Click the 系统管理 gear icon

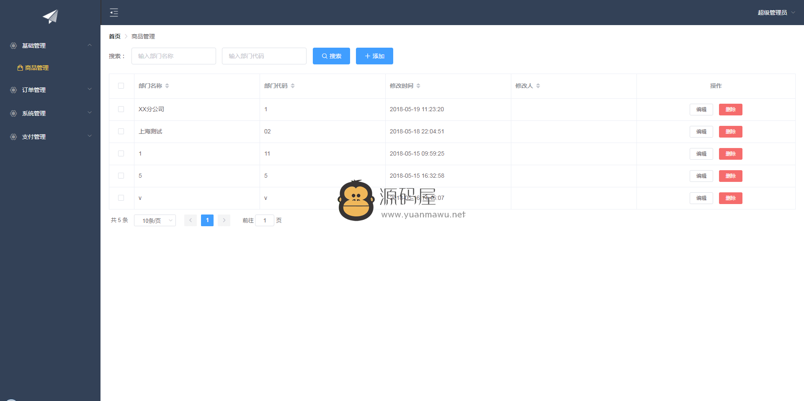coord(13,113)
